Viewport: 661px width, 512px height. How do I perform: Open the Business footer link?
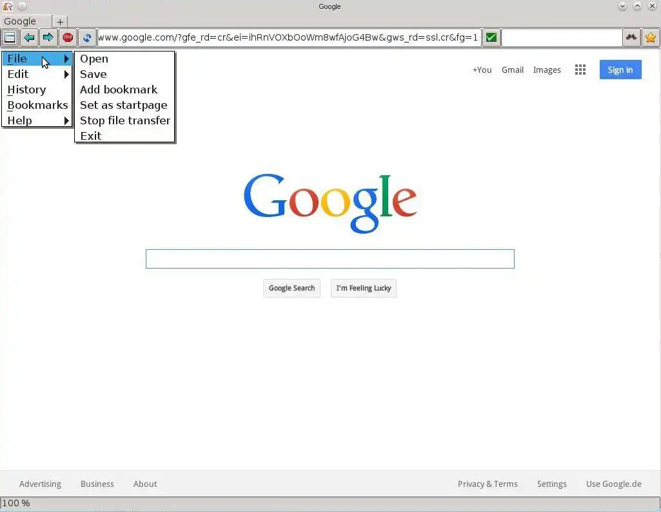[97, 484]
